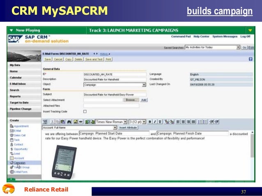Click the background fill color icon
Viewport: 262px width, 196px height.
coord(172,122)
